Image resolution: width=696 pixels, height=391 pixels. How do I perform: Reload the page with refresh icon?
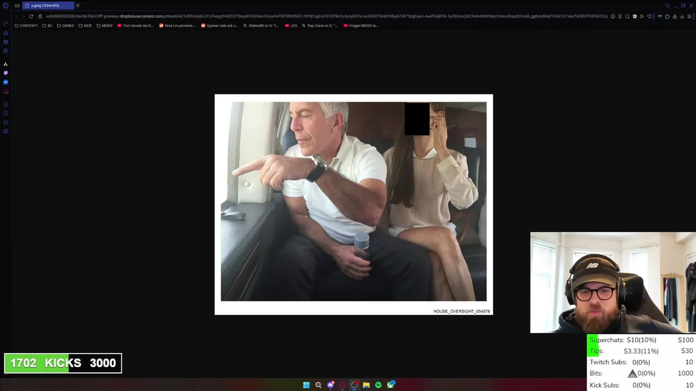31,16
